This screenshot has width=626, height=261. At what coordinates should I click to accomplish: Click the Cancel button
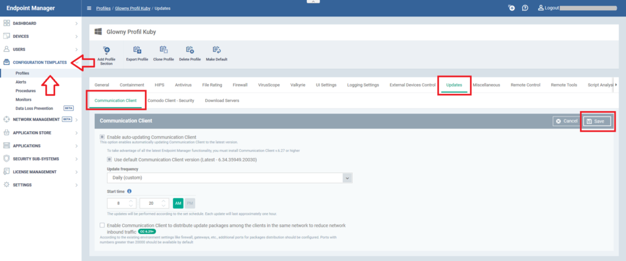click(567, 121)
